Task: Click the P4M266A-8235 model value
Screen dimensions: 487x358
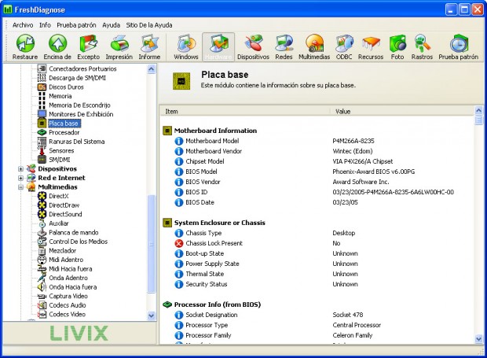Action: tap(353, 141)
